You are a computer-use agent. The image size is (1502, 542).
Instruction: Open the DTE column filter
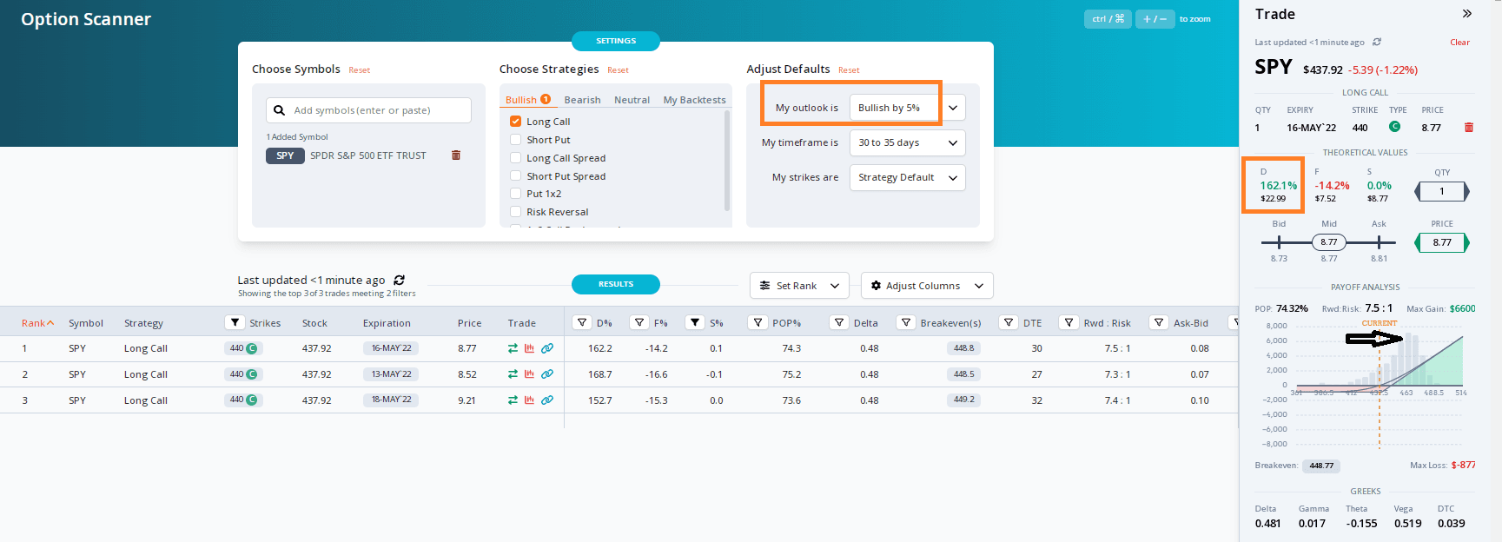coord(1009,322)
